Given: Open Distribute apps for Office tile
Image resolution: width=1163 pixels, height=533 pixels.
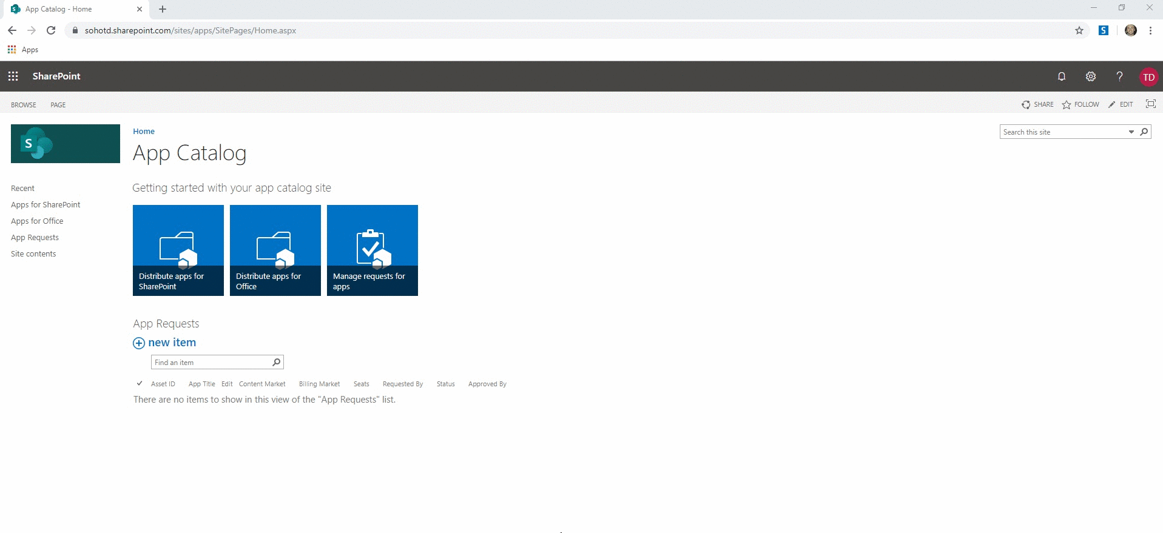Looking at the screenshot, I should (x=275, y=250).
